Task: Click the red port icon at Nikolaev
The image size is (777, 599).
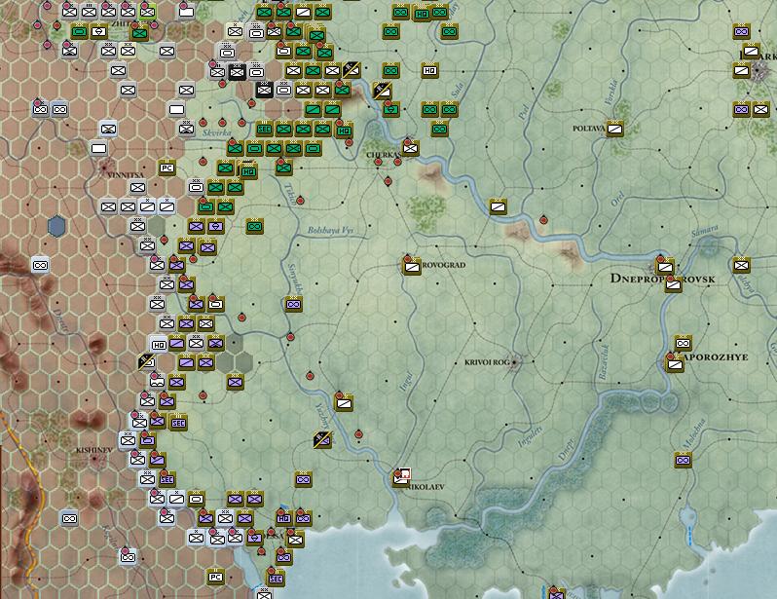Action: pos(405,473)
